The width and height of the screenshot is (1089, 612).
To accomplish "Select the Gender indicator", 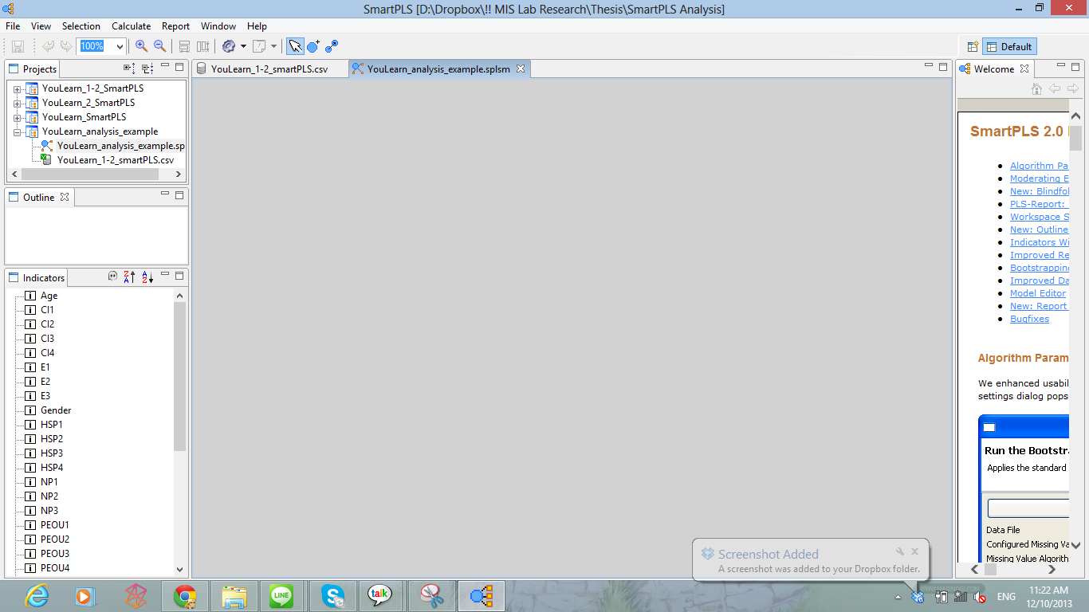I will point(56,410).
